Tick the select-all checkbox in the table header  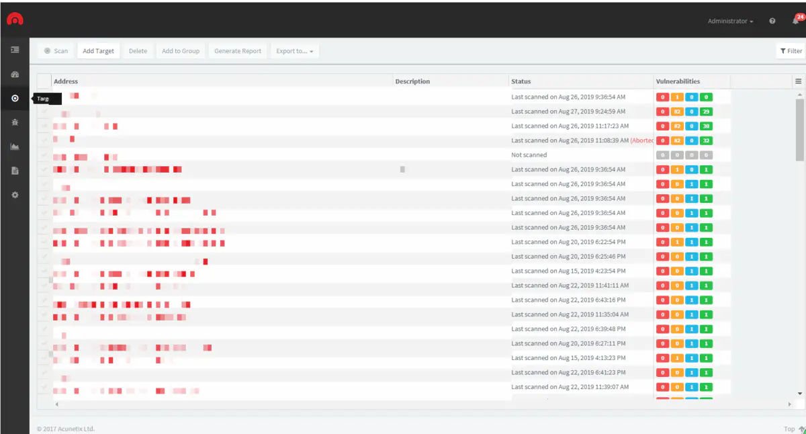pos(44,81)
